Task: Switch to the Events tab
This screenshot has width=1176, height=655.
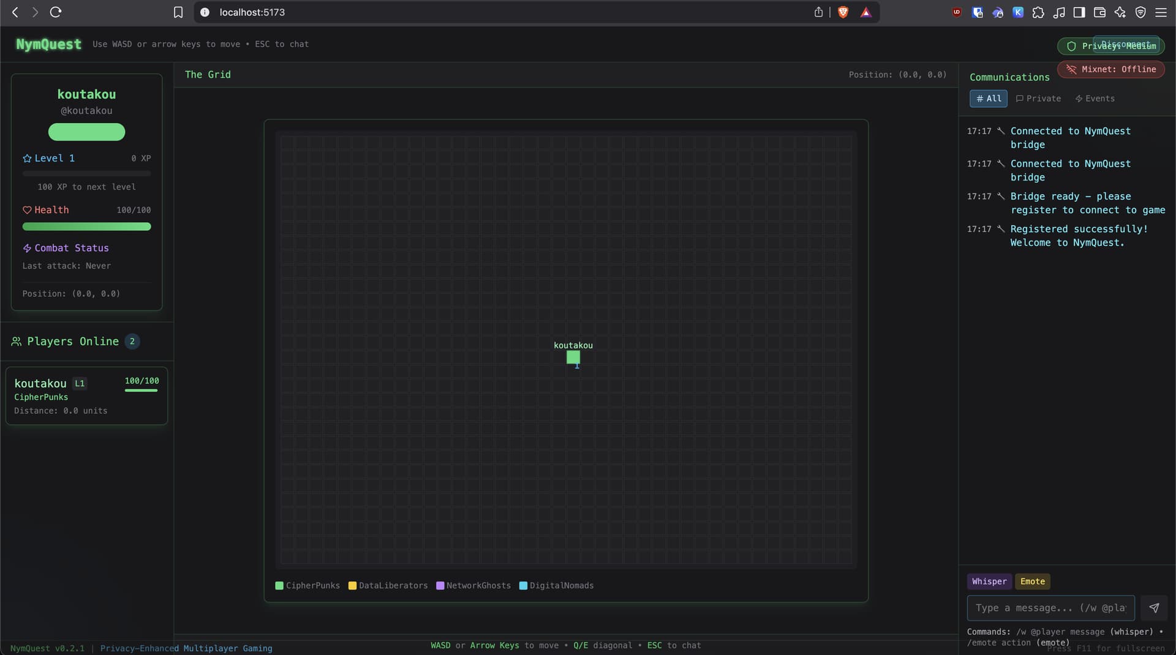Action: click(x=1095, y=99)
